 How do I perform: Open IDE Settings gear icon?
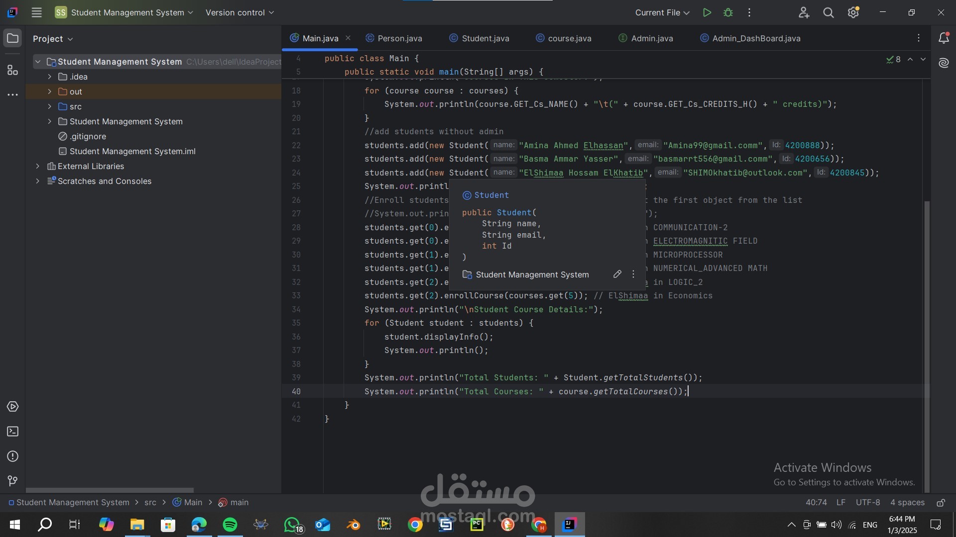pyautogui.click(x=853, y=12)
